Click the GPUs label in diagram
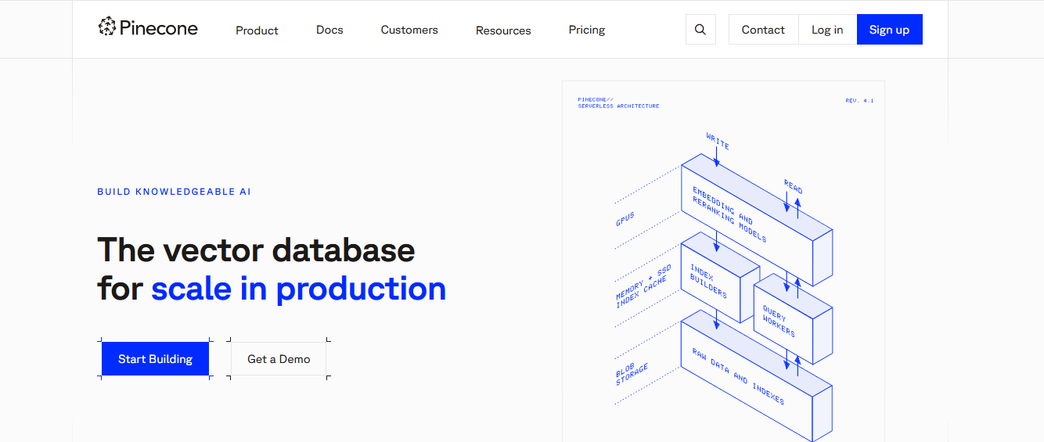This screenshot has width=1044, height=442. [625, 218]
